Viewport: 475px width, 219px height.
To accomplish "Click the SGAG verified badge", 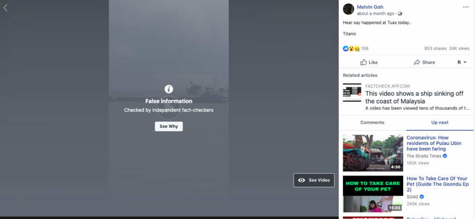I will coord(422,197).
